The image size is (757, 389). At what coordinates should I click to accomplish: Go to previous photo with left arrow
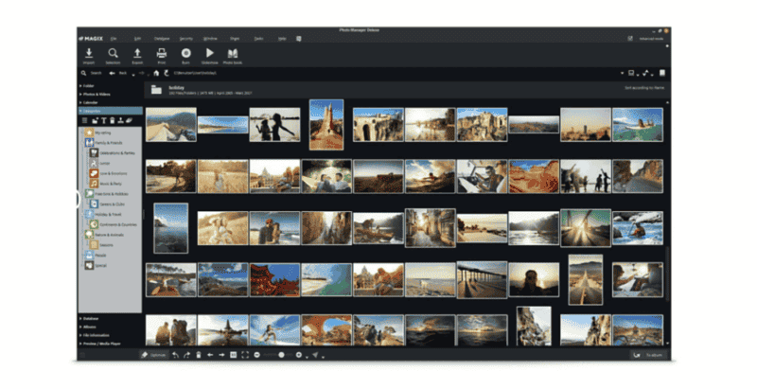point(210,355)
